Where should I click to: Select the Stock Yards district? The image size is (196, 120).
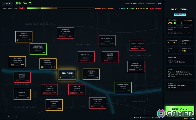(50, 90)
